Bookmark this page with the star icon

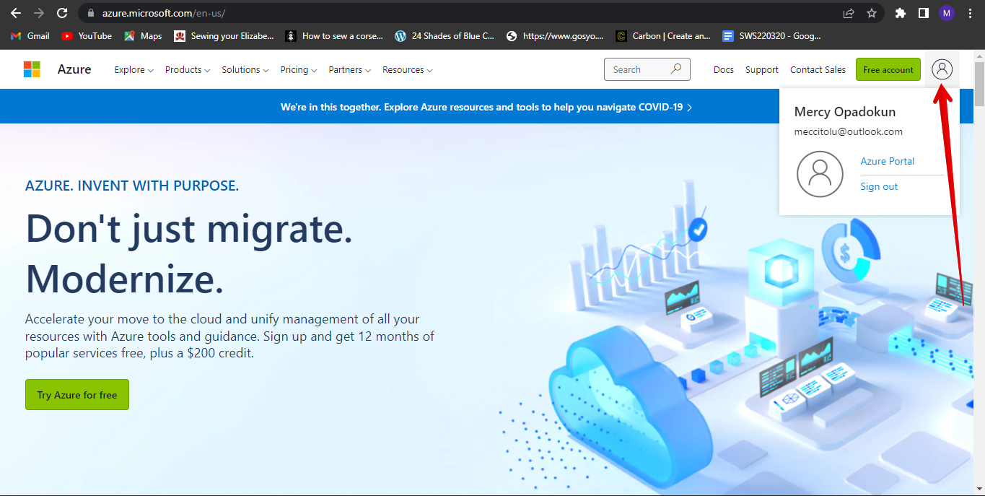871,13
